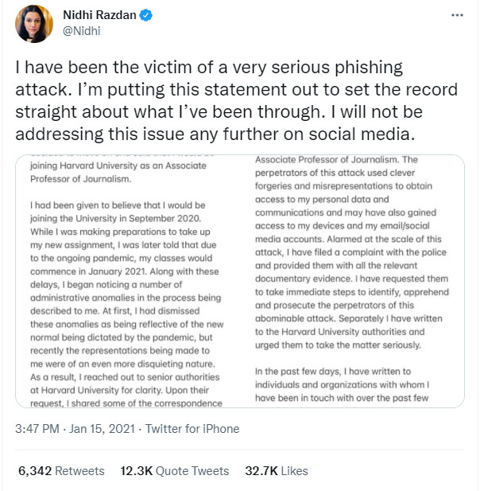Image resolution: width=480 pixels, height=491 pixels.
Task: Open the left statement image attachment
Action: [128, 281]
